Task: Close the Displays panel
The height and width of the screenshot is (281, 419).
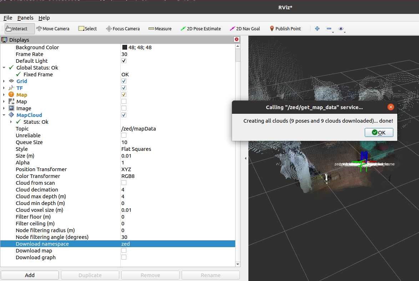Action: point(236,40)
